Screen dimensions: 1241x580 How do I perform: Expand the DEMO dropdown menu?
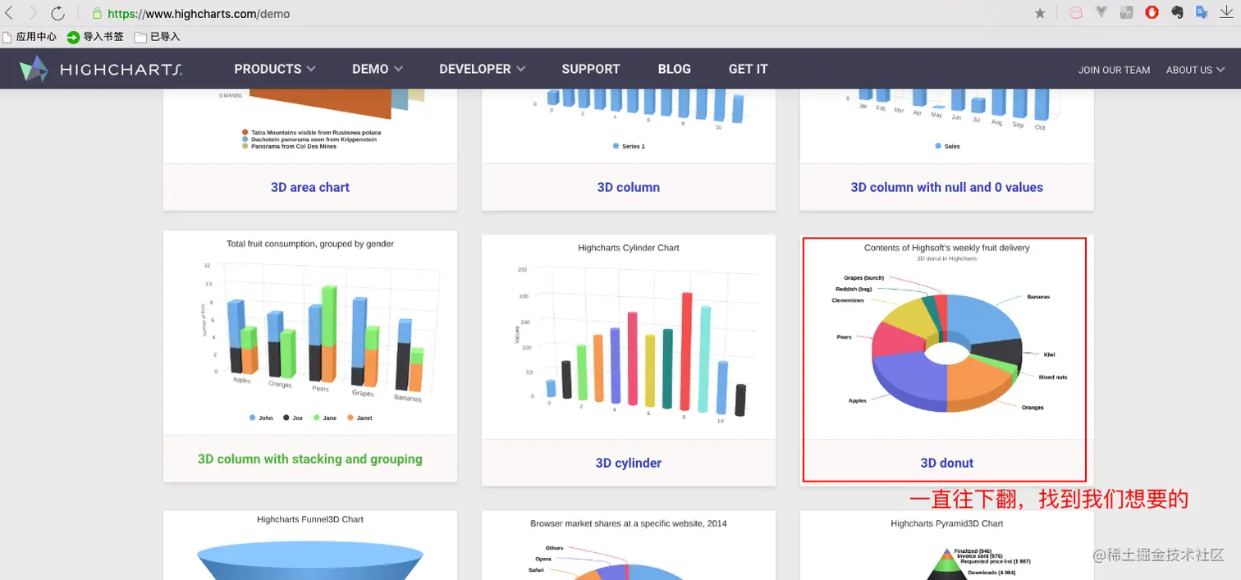pyautogui.click(x=378, y=69)
